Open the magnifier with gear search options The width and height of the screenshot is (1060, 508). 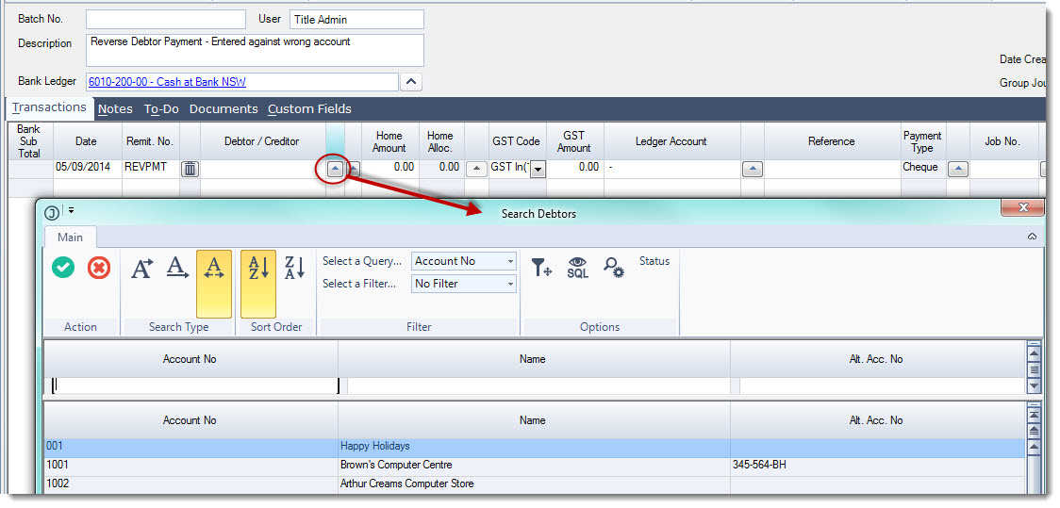[613, 268]
